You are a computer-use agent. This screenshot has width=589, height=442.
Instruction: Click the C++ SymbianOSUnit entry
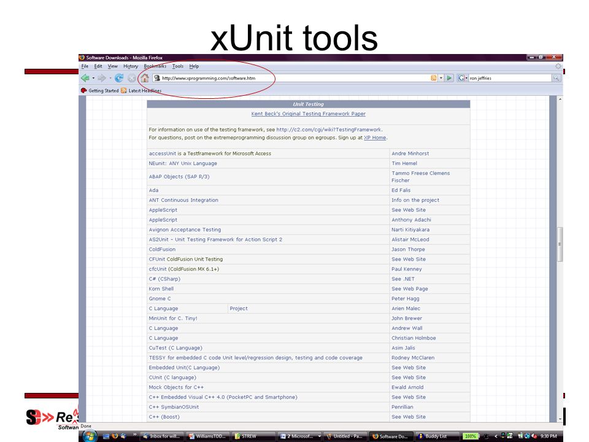[x=174, y=407]
